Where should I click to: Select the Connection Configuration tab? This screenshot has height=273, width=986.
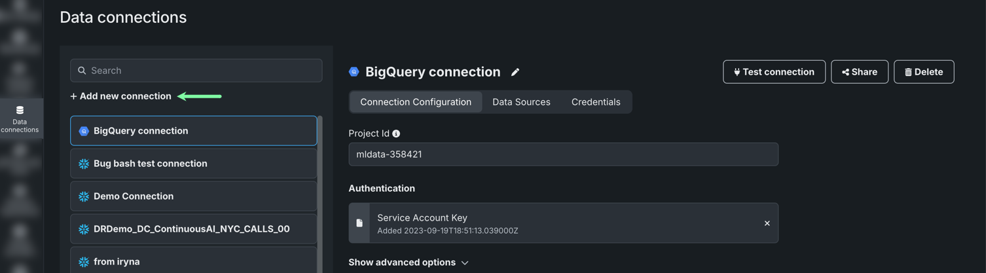point(416,102)
